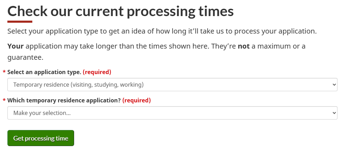Click '(required)' after 'Which temporary residence application?'

[137, 100]
